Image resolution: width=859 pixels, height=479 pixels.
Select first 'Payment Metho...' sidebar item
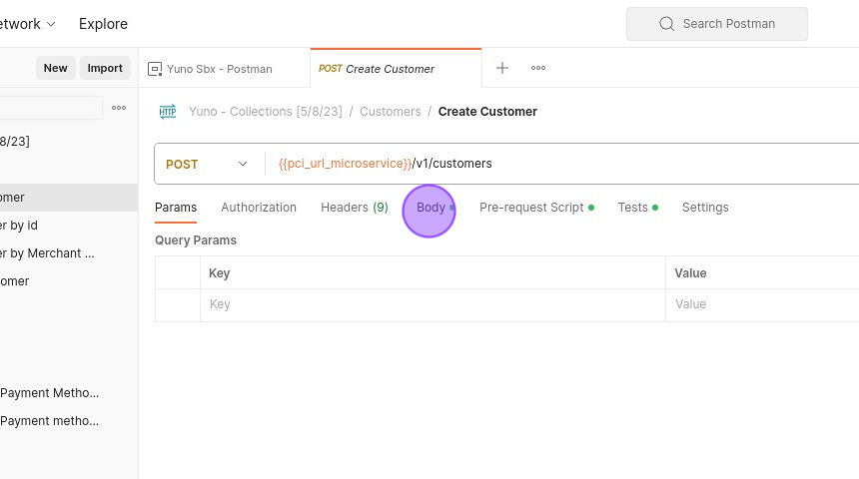[69, 393]
